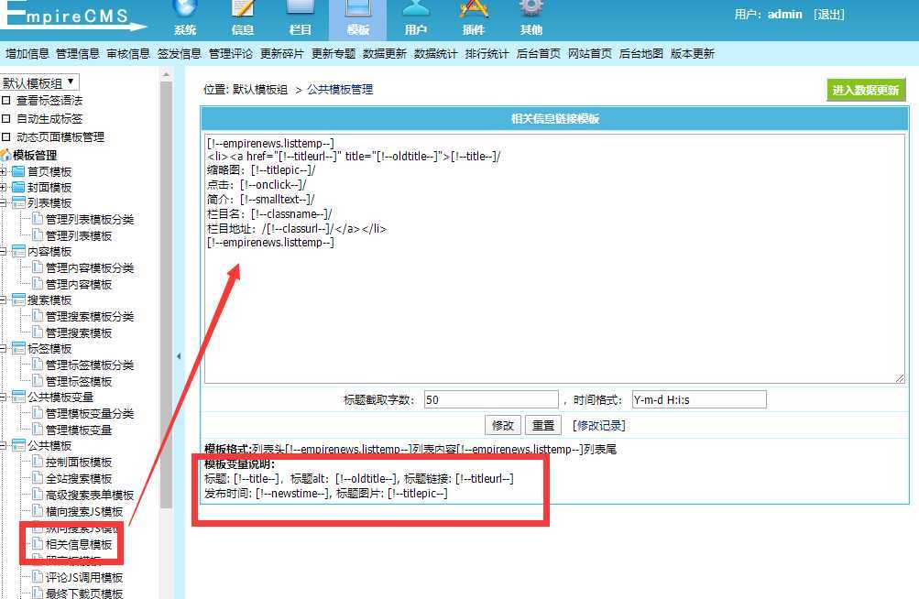Click the 重置 reset button
Screen dimensions: 919x599
click(543, 426)
